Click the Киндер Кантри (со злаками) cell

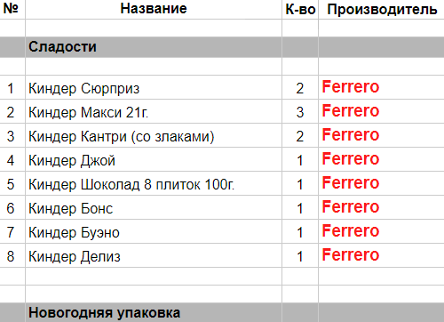click(154, 136)
